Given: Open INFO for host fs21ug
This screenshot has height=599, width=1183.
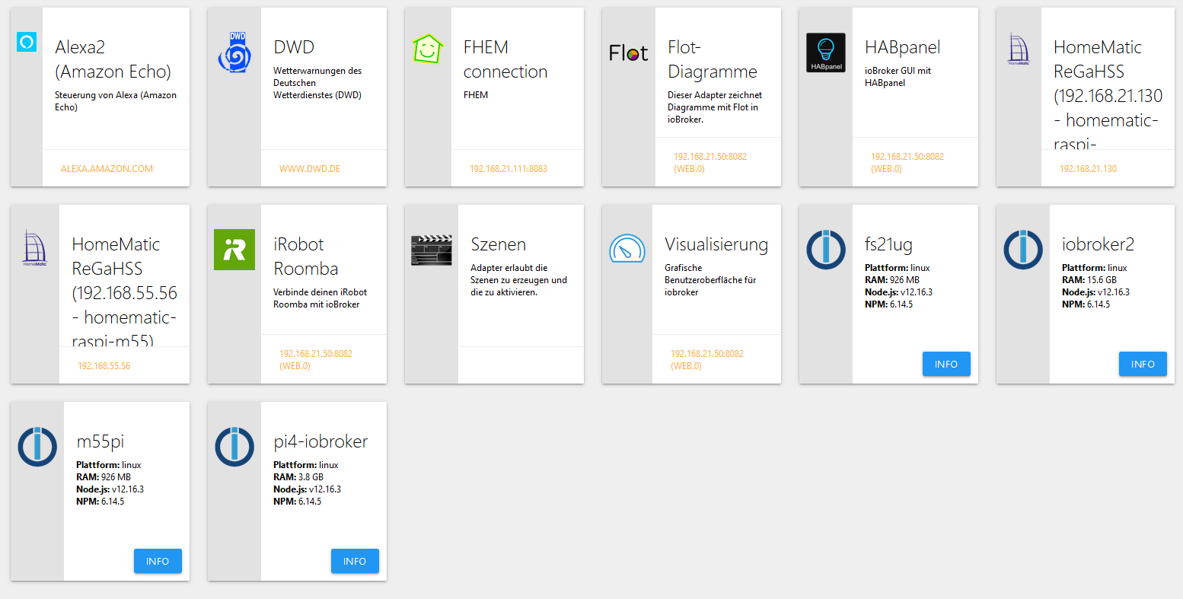Looking at the screenshot, I should 946,364.
